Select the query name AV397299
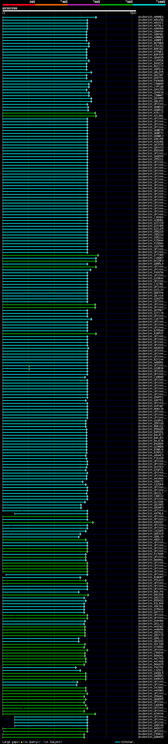This screenshot has height=744, width=168. click(x=10, y=8)
